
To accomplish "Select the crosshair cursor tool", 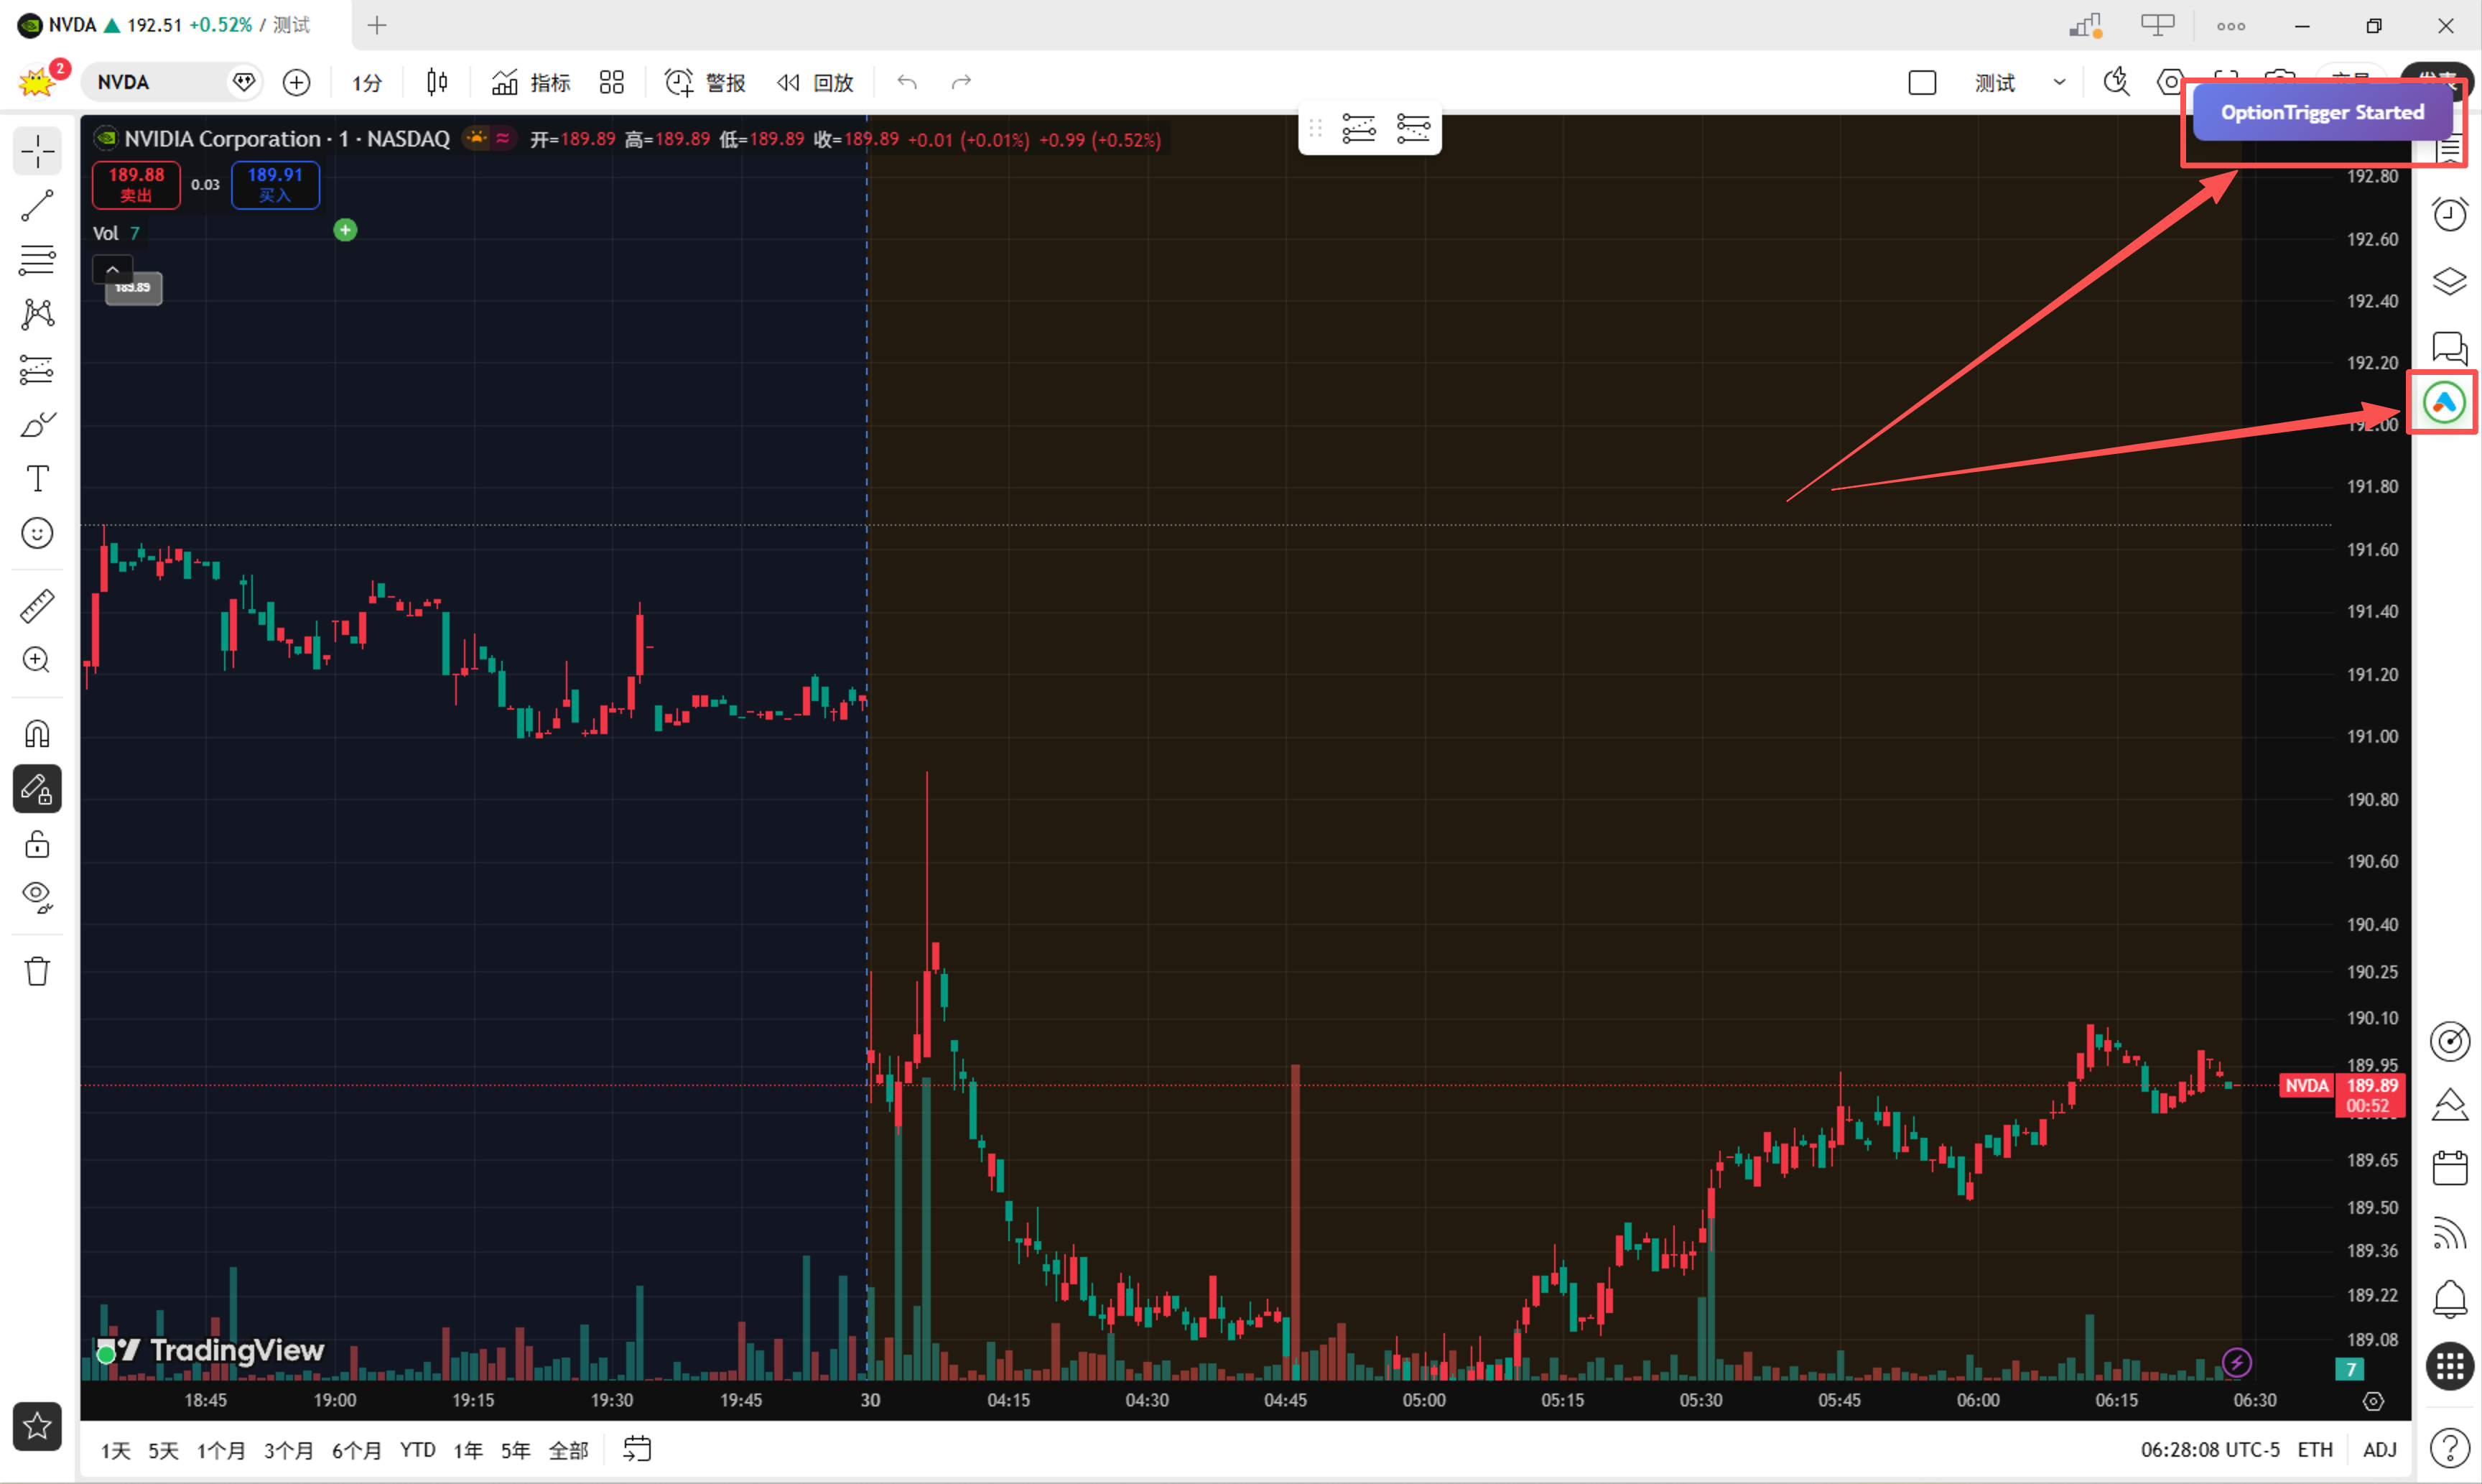I will 37,152.
